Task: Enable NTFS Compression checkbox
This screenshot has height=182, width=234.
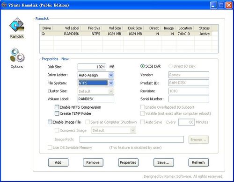Action: [57, 107]
